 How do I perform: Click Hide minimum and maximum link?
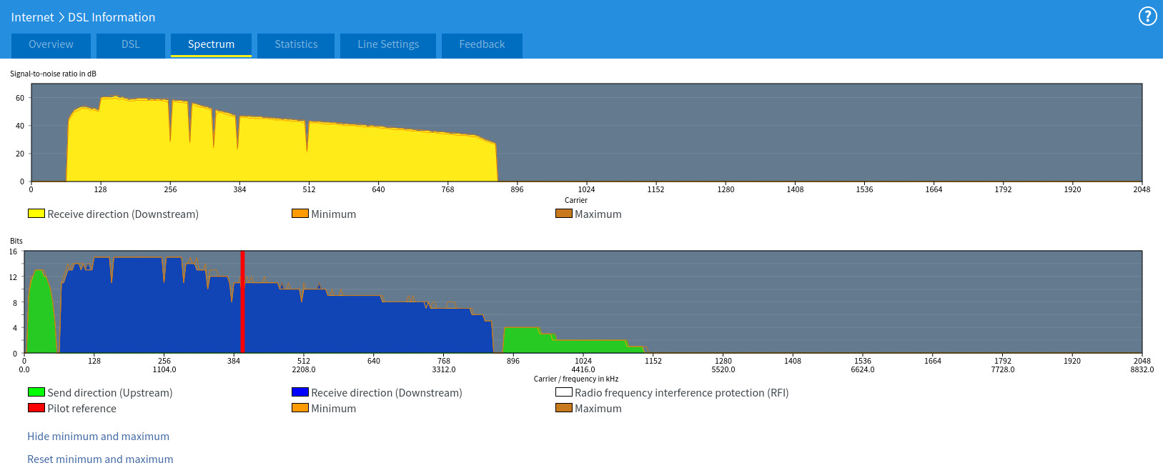(99, 437)
